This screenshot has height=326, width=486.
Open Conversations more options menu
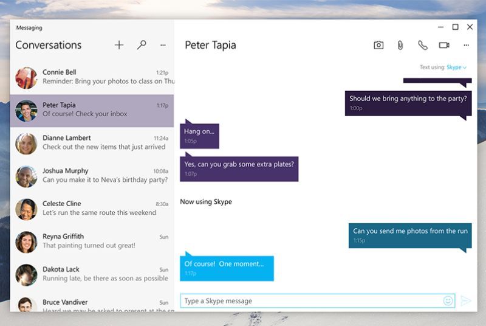coord(163,45)
